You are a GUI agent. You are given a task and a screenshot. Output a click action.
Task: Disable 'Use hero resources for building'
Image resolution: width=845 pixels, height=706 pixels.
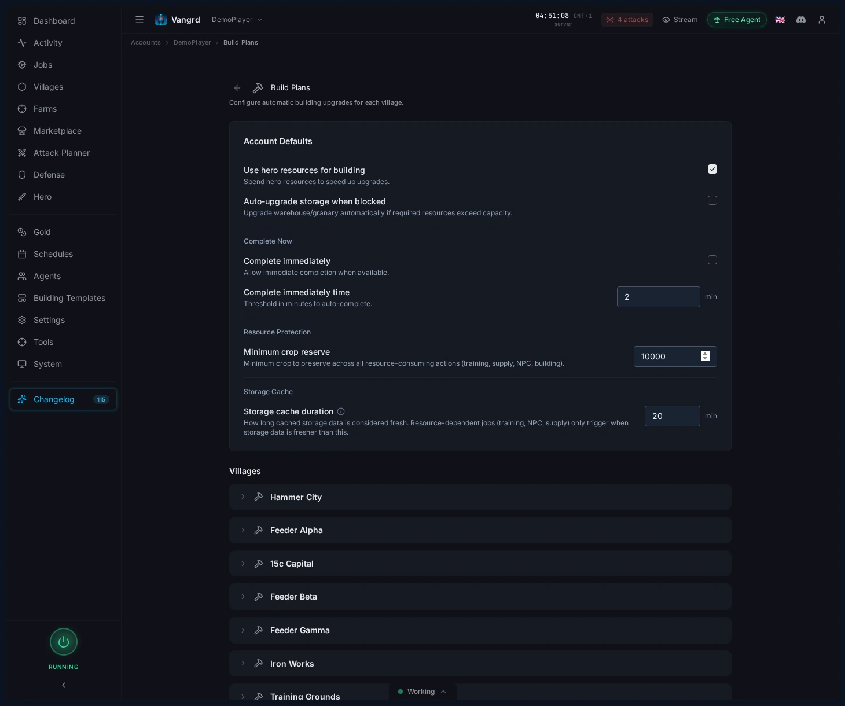pos(712,169)
